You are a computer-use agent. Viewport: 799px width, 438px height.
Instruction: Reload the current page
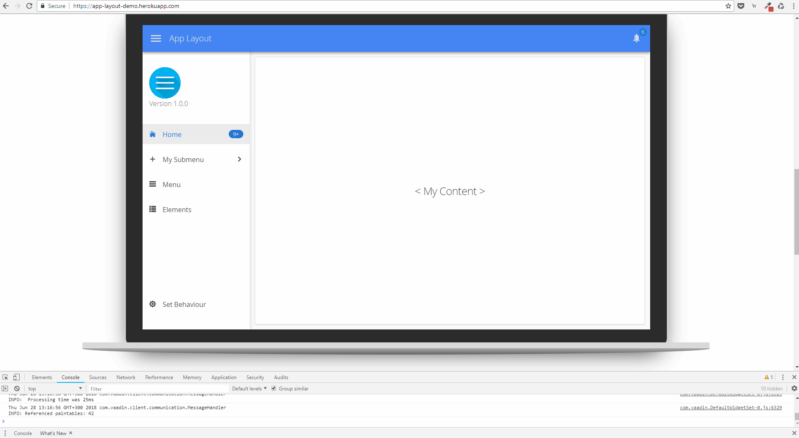[x=29, y=6]
